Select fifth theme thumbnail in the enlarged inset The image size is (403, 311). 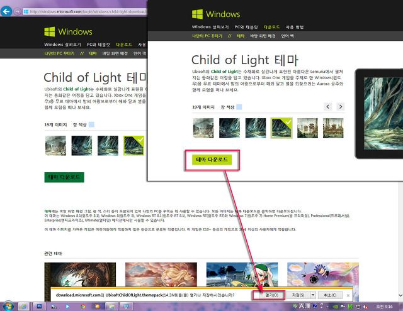pyautogui.click(x=308, y=128)
